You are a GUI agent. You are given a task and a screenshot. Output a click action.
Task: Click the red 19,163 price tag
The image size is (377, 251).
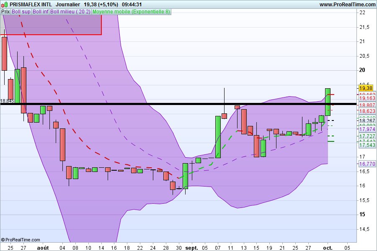367,98
